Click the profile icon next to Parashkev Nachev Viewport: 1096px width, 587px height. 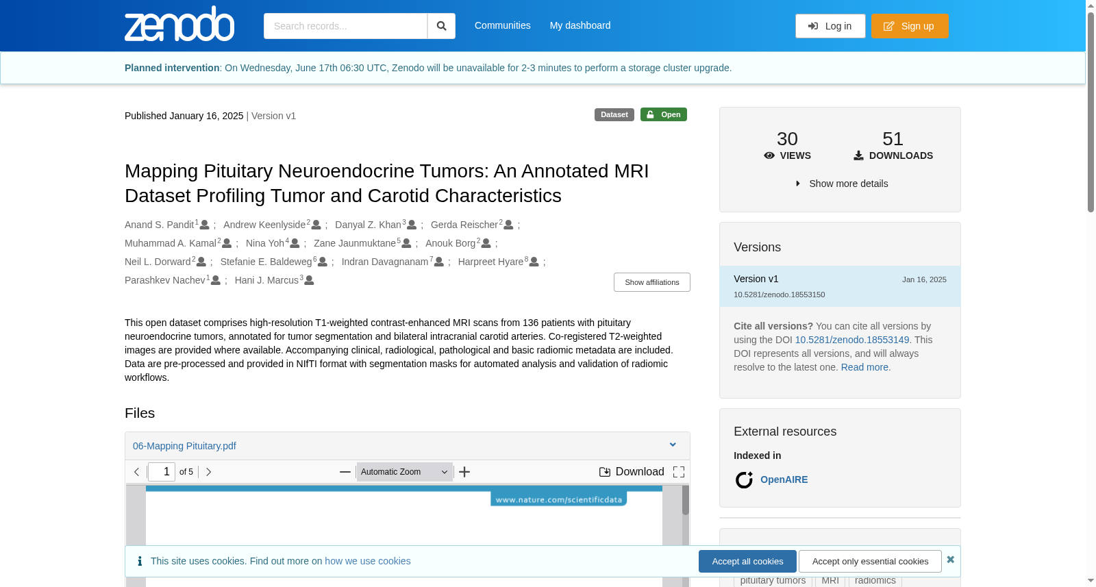(216, 280)
